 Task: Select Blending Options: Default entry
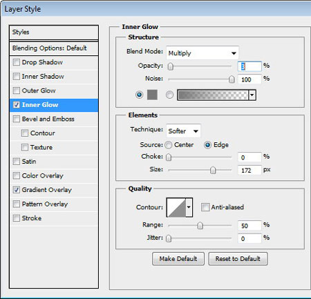click(x=54, y=48)
